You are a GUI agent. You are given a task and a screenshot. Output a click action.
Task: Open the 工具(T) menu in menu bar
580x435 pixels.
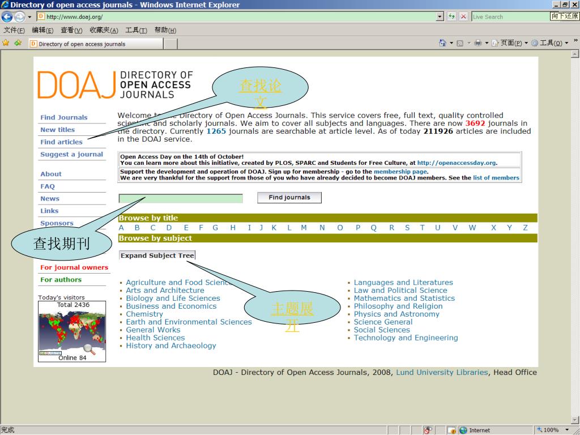click(136, 31)
